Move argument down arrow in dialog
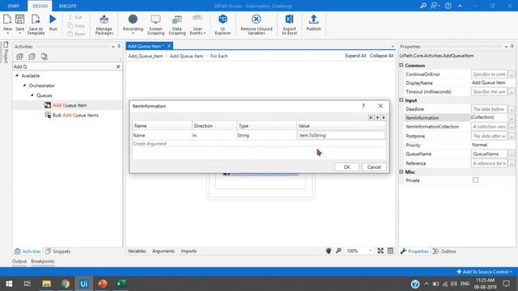This screenshot has width=518, height=291. click(x=383, y=117)
